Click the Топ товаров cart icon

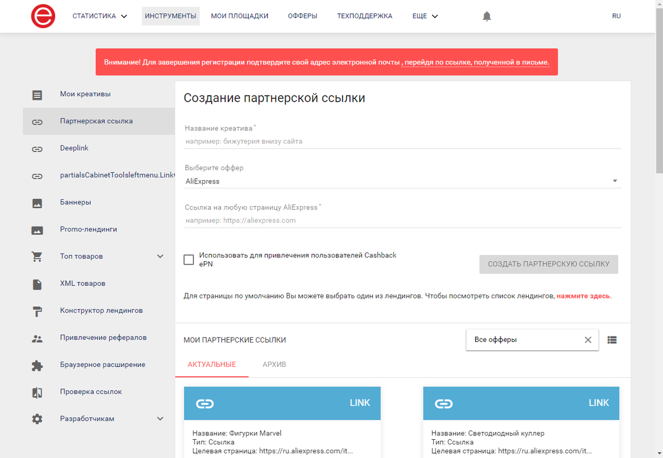pyautogui.click(x=37, y=257)
